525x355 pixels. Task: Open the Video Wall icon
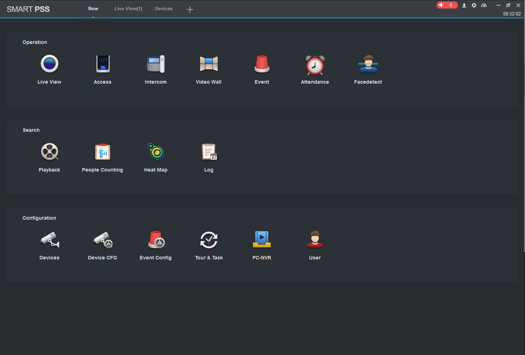209,64
